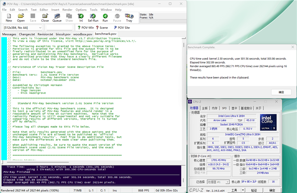
Task: Click the Socket 2049 FCBGA package field
Action: click(231, 124)
